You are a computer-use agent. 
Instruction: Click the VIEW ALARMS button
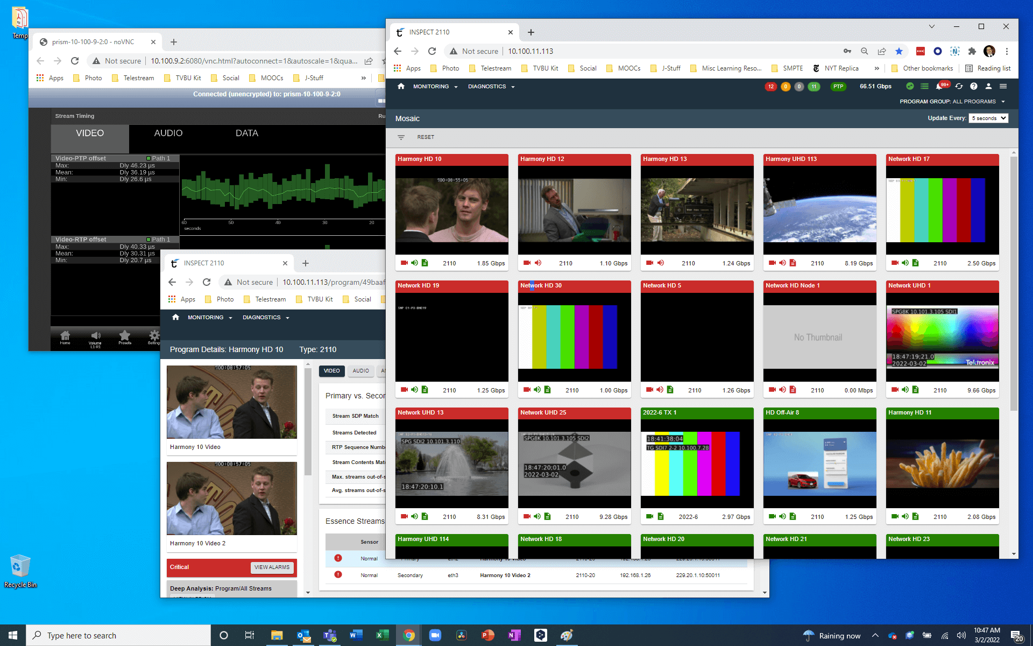pos(272,567)
